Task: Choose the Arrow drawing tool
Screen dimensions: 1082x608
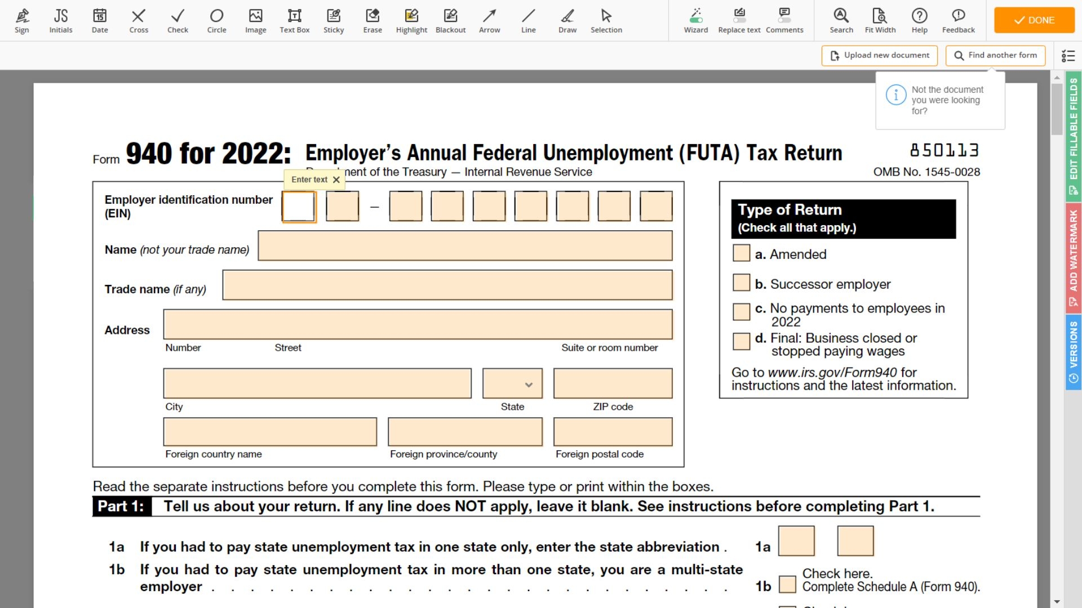Action: [x=489, y=20]
